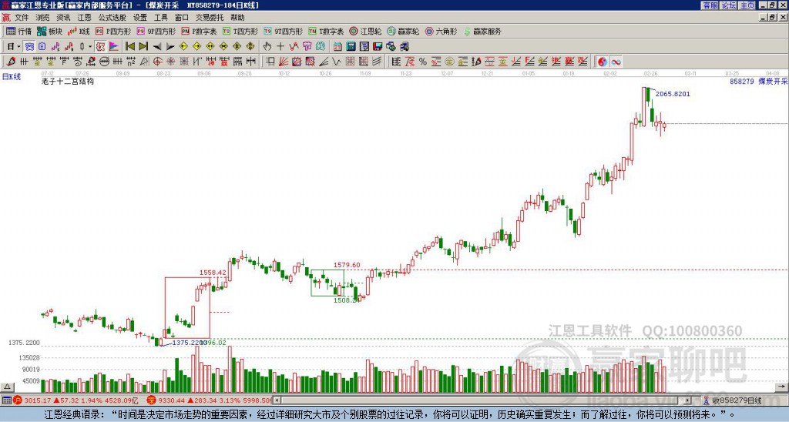This screenshot has width=789, height=422.
Task: Open the T四方形 tool
Action: click(240, 31)
